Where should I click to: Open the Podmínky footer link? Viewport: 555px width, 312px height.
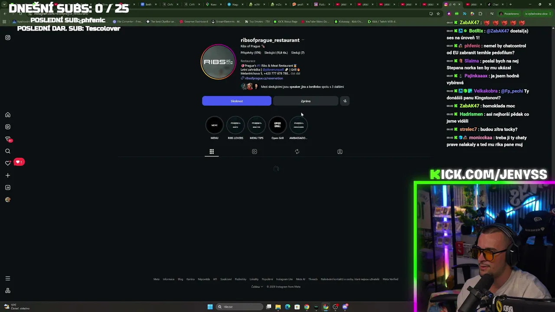coord(241,279)
